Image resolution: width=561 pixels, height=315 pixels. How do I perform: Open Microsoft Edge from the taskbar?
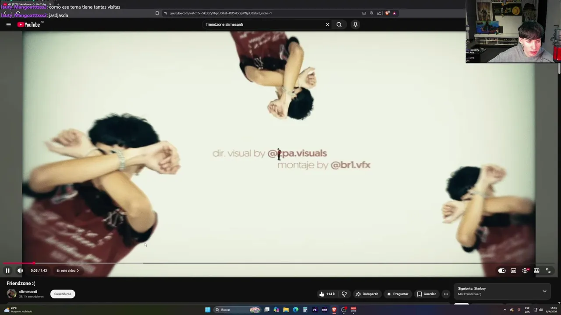pos(295,310)
